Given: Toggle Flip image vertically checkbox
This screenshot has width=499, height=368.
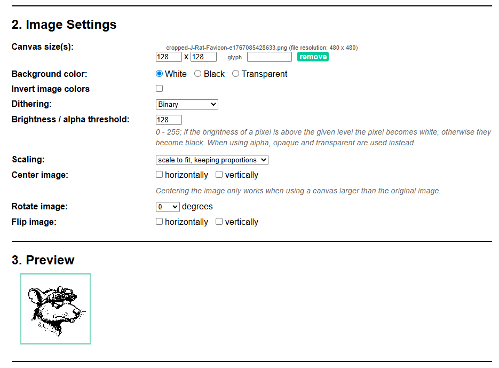Looking at the screenshot, I should coord(219,222).
